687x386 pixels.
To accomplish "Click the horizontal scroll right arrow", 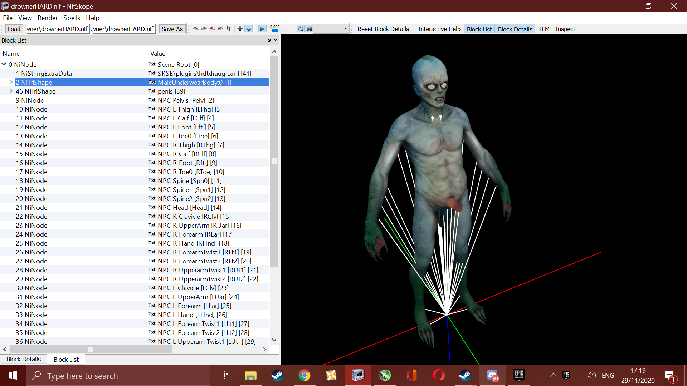I will coord(264,349).
